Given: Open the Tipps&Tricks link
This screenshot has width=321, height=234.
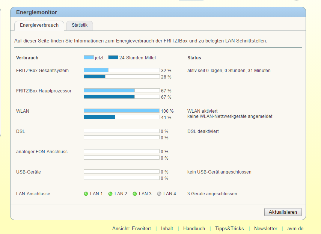Looking at the screenshot, I should (229, 228).
